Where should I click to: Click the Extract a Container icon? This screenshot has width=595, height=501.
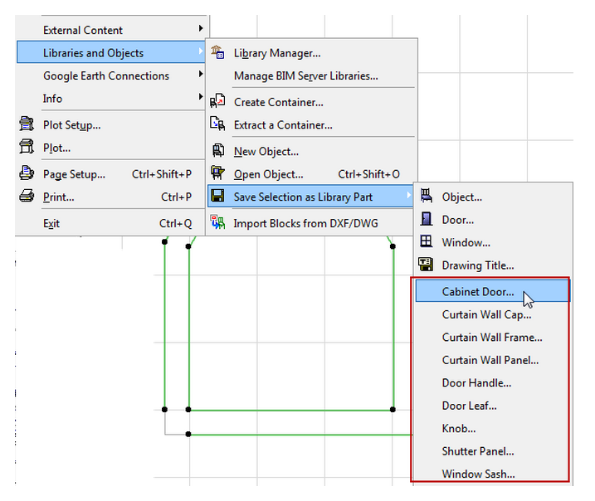218,125
